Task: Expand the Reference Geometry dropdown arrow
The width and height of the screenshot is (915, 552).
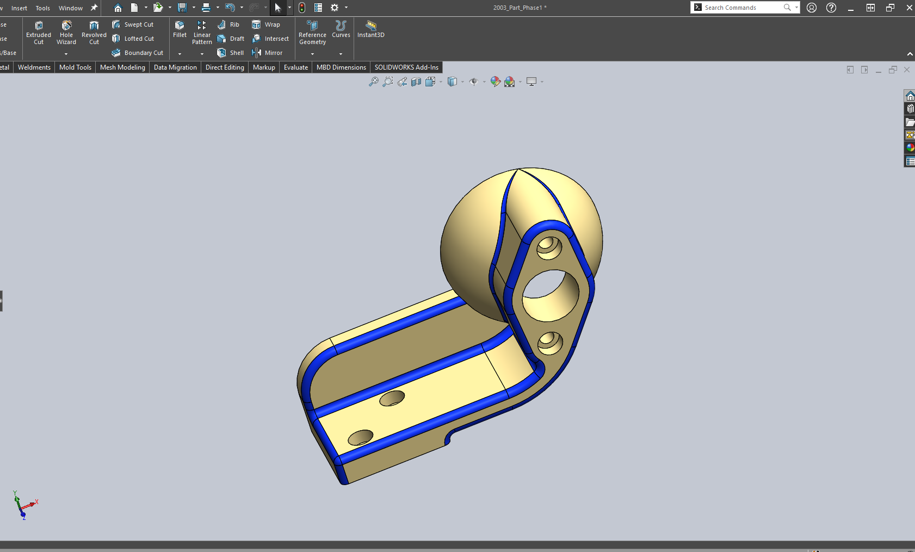Action: [313, 54]
